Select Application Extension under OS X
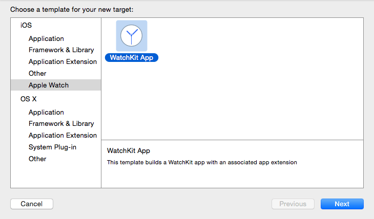This screenshot has height=219, width=374. click(x=63, y=135)
